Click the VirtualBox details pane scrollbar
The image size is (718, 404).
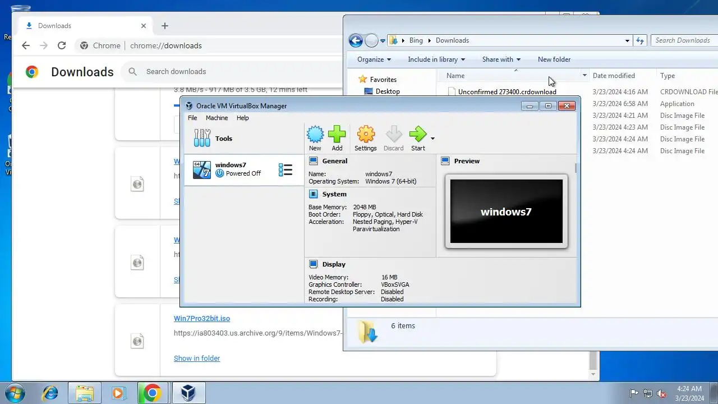[x=576, y=168]
